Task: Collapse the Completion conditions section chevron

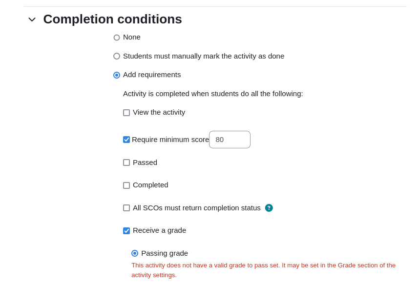Action: pyautogui.click(x=32, y=20)
